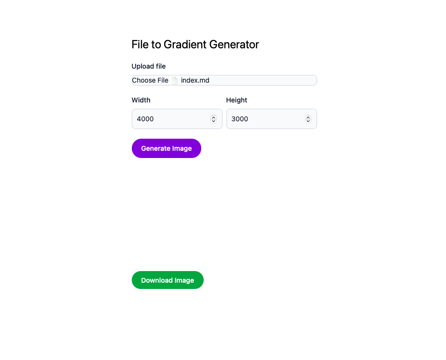Decrease Height using the down stepper arrow
The height and width of the screenshot is (360, 446).
coord(308,121)
